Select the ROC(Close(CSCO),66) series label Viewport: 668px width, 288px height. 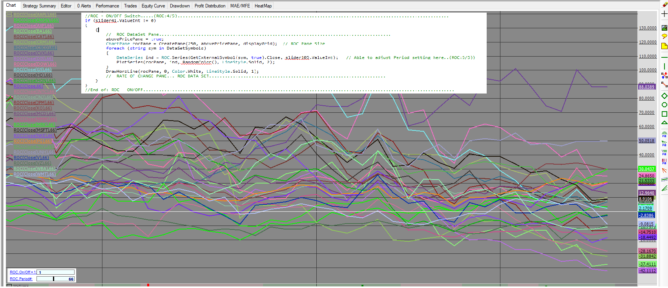coord(35,48)
